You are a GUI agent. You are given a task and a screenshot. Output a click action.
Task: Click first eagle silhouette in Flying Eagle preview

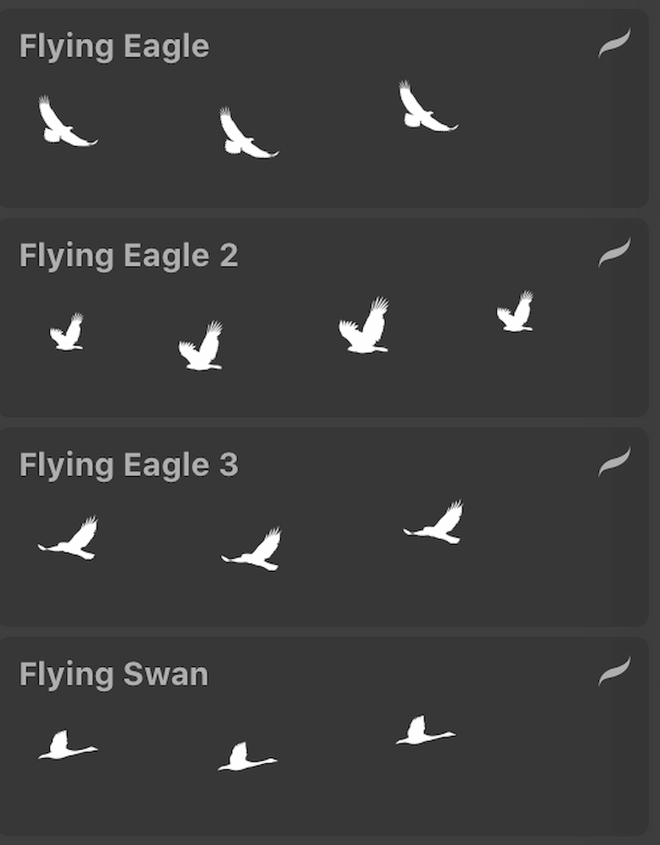coord(67,121)
